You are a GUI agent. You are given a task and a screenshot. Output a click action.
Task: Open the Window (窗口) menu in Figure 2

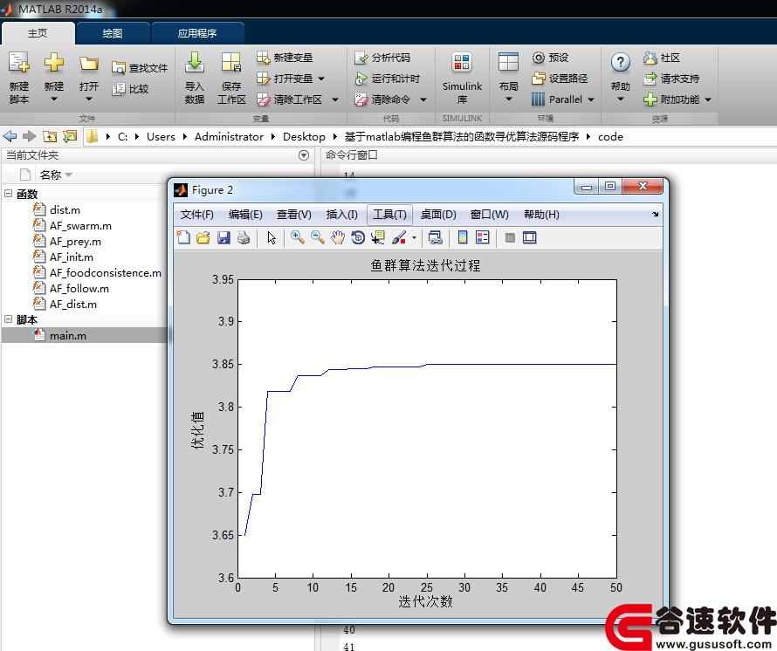tap(489, 215)
